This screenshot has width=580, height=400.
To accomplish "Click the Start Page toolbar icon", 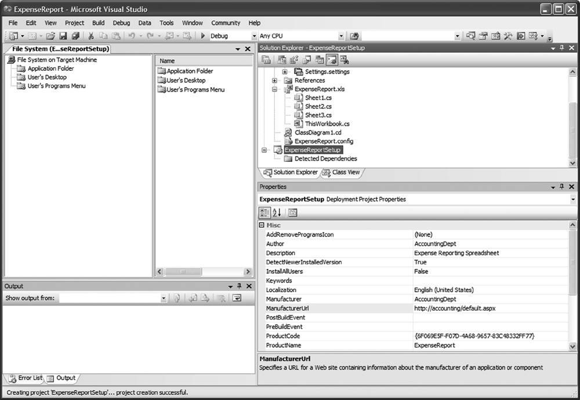I will coord(521,36).
